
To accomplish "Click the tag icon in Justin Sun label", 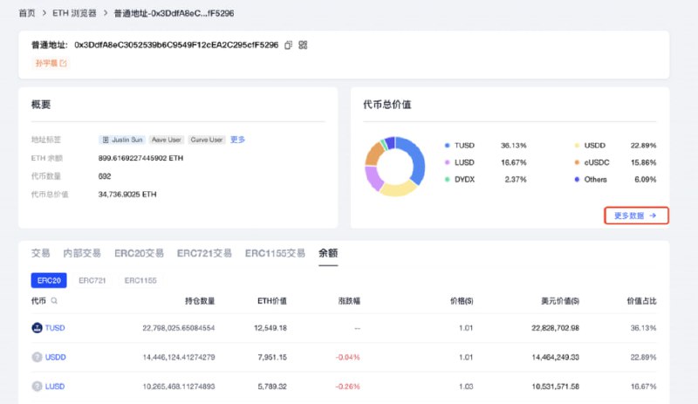I will click(106, 140).
